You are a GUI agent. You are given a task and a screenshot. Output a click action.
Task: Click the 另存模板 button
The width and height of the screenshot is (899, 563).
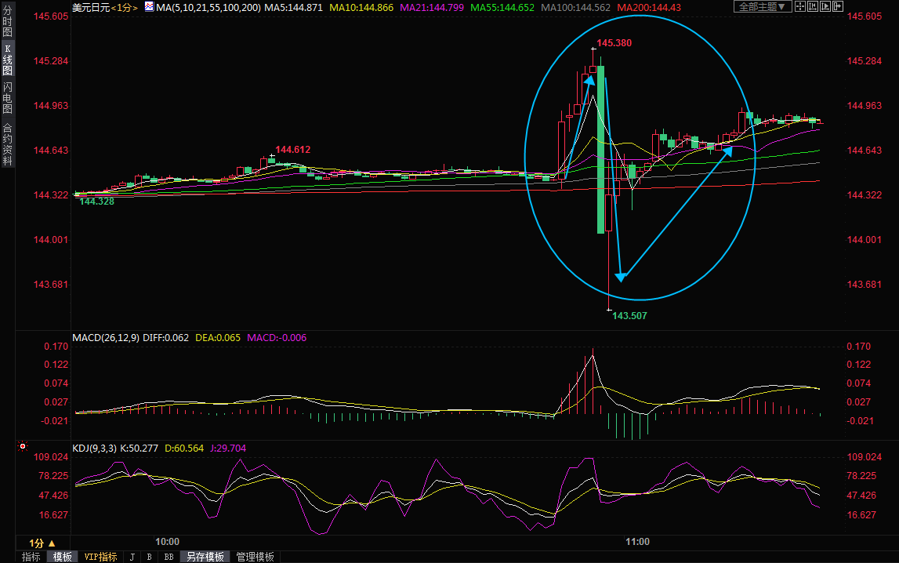pyautogui.click(x=205, y=557)
